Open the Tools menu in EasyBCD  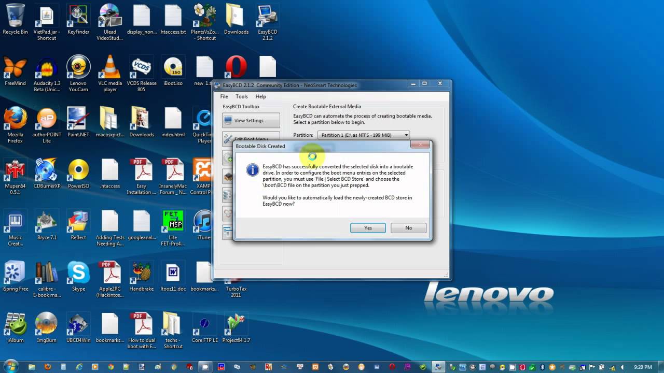[x=242, y=96]
